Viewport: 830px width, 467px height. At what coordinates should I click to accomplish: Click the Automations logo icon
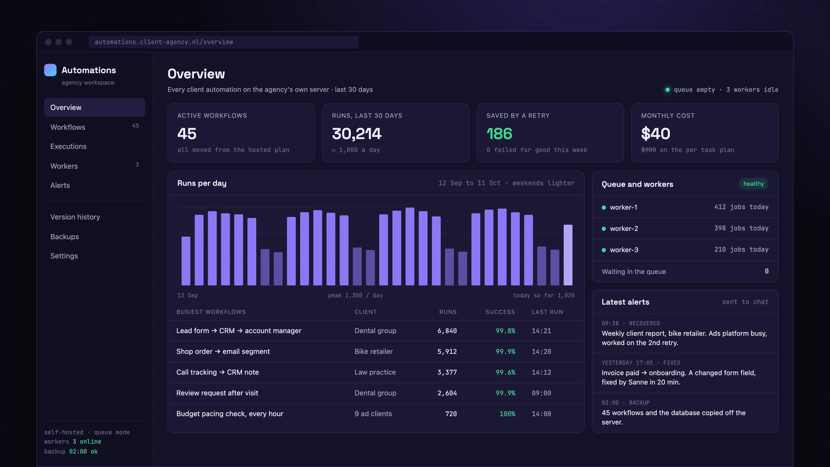pyautogui.click(x=50, y=70)
